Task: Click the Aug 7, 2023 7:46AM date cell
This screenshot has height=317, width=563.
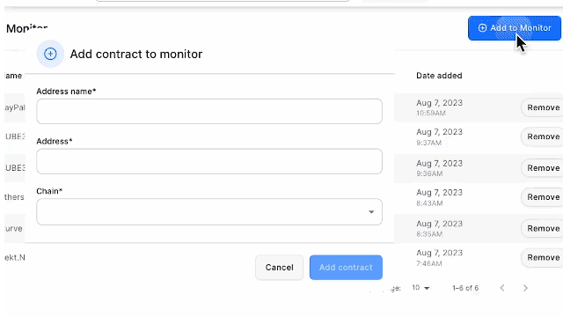Action: (x=440, y=258)
